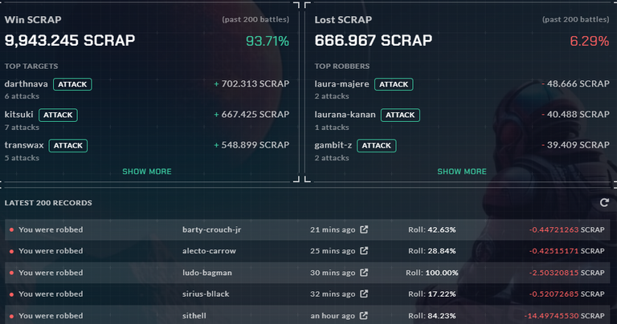Image resolution: width=617 pixels, height=324 pixels.
Task: Attack darthnava from top targets
Action: point(72,84)
